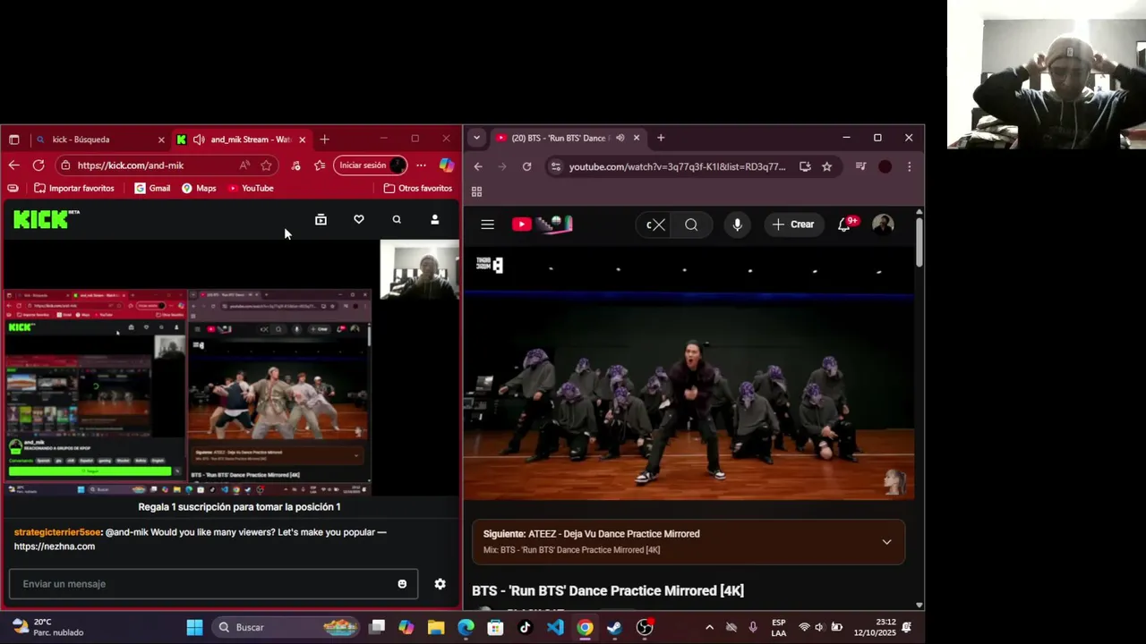
Task: Open Edge tab actions menu icon
Action: point(13,140)
